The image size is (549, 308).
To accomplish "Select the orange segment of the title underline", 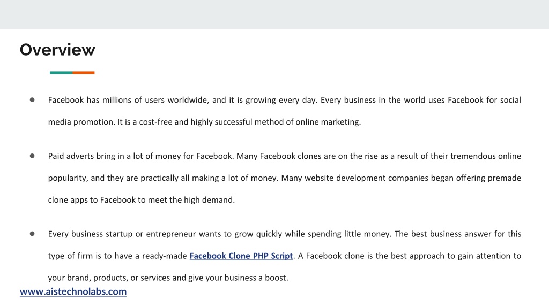I will tap(84, 73).
